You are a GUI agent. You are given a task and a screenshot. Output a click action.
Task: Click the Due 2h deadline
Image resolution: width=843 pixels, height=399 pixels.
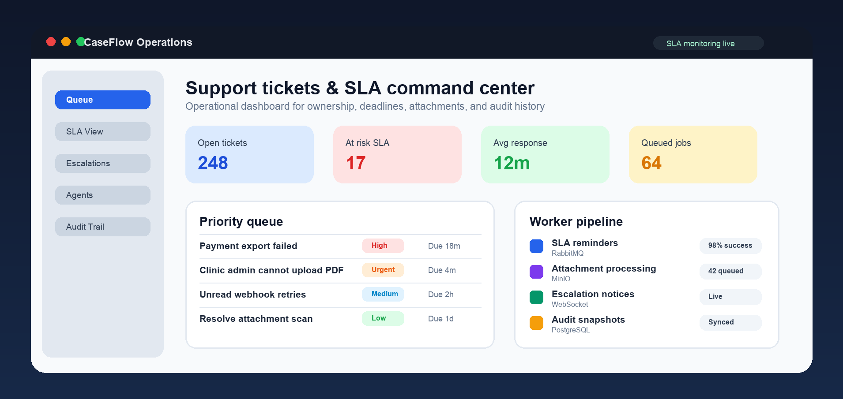pyautogui.click(x=440, y=295)
